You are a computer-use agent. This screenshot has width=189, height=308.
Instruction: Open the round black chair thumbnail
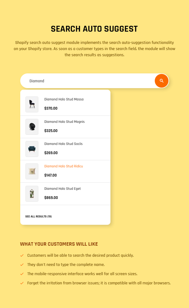coord(32,127)
